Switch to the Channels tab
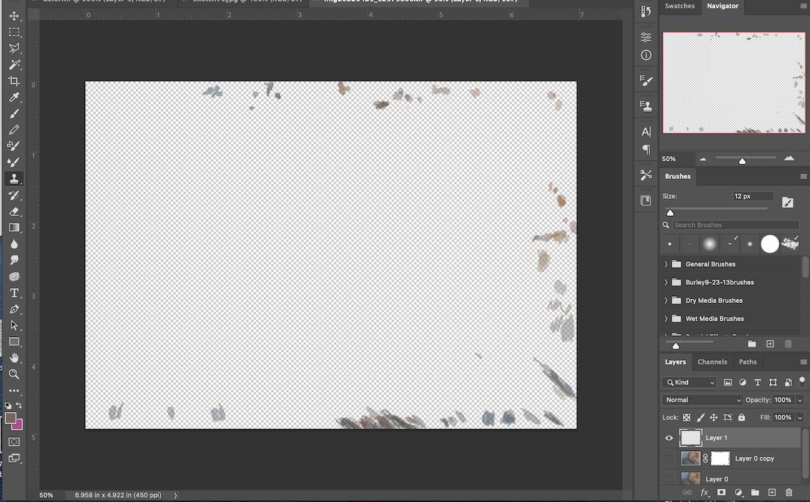 click(713, 362)
